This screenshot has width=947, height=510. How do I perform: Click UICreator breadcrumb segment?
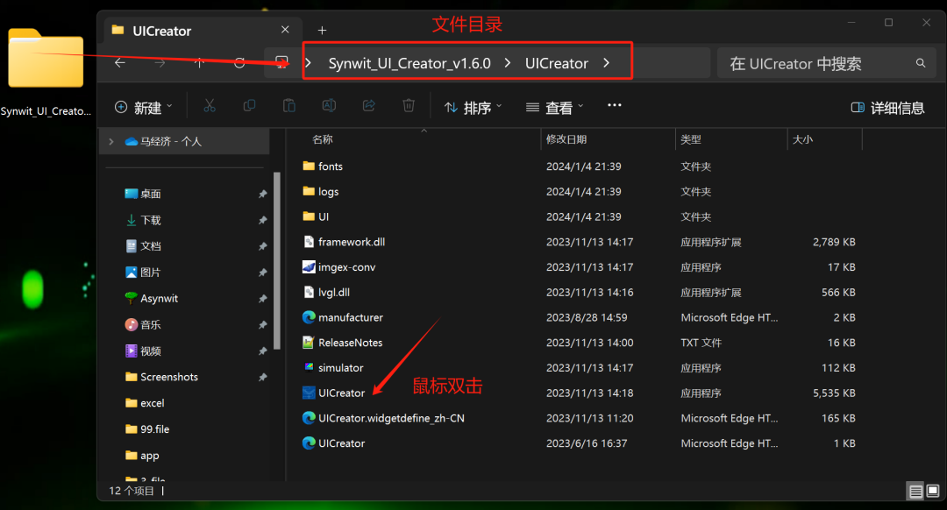click(x=556, y=63)
